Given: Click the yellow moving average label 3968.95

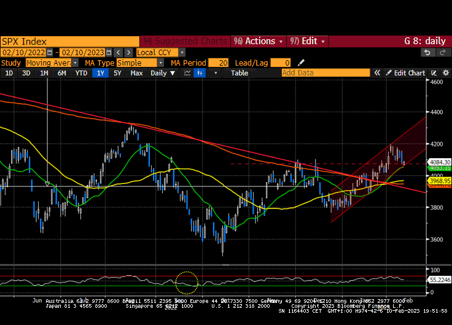Looking at the screenshot, I should pyautogui.click(x=440, y=181).
